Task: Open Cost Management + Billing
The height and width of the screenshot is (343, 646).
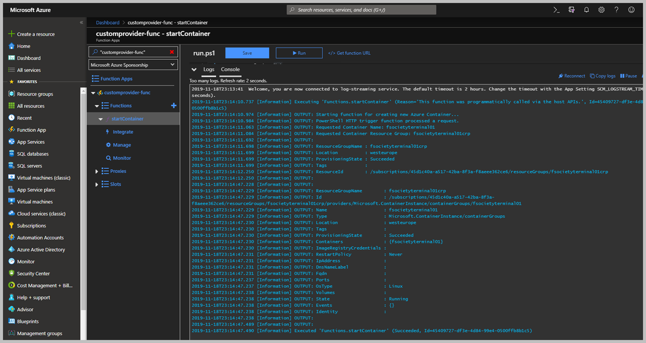Action: pyautogui.click(x=40, y=285)
